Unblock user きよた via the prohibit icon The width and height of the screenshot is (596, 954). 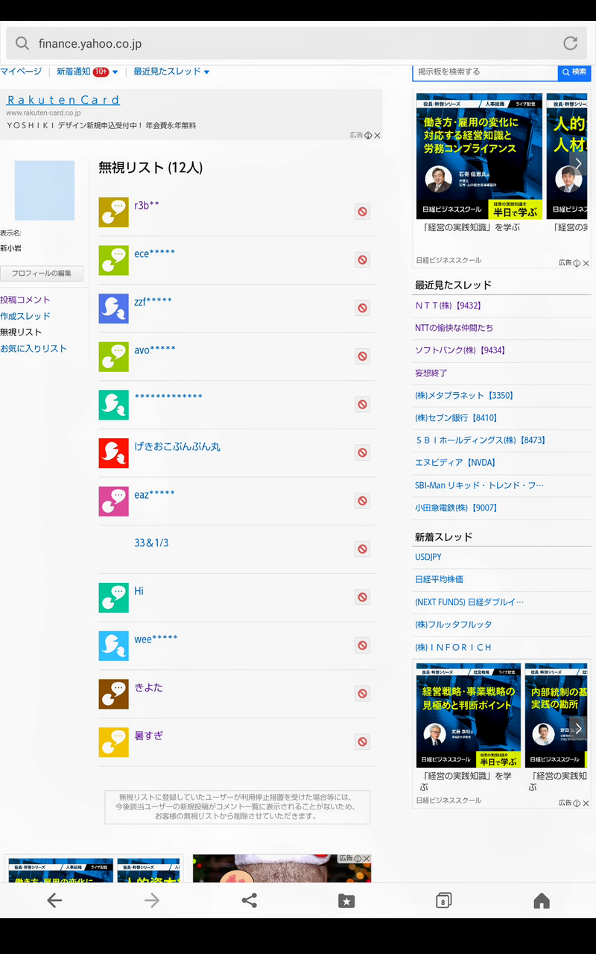362,693
